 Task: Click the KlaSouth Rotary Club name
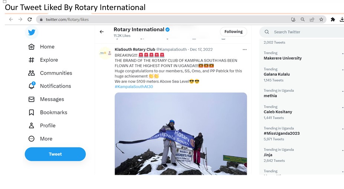135,50
